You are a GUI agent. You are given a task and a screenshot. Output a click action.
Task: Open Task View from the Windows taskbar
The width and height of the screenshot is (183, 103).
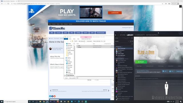[33, 102]
